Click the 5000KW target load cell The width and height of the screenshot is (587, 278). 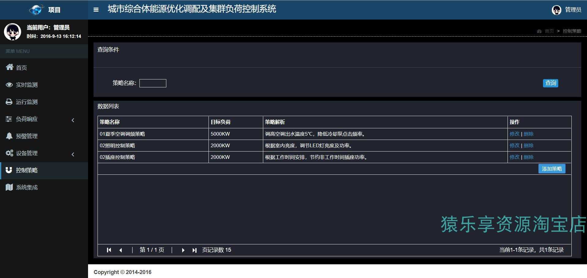click(x=236, y=134)
